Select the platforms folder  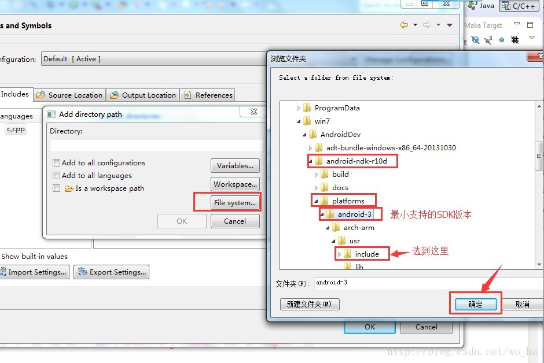348,201
